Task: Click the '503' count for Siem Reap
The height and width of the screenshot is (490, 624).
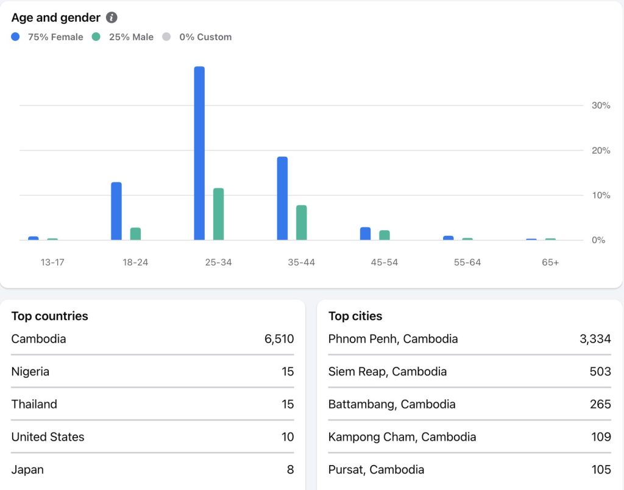Action: (600, 371)
